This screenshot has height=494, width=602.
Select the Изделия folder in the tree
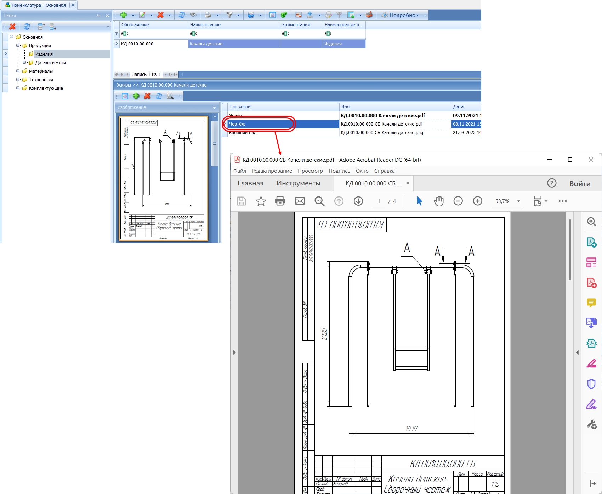tap(44, 54)
